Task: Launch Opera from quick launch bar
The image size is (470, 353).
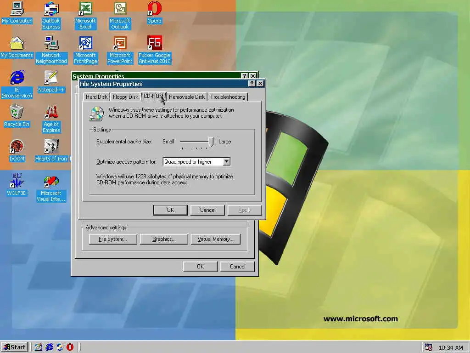Action: point(70,347)
